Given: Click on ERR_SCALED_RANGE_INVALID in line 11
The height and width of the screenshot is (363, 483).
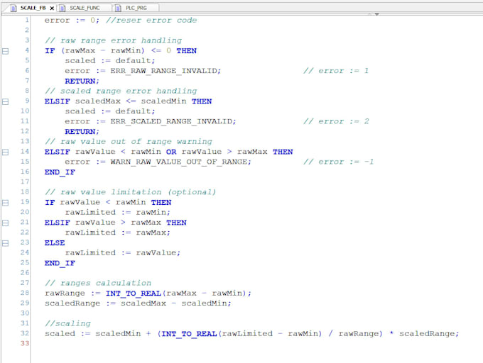Looking at the screenshot, I should (x=171, y=121).
